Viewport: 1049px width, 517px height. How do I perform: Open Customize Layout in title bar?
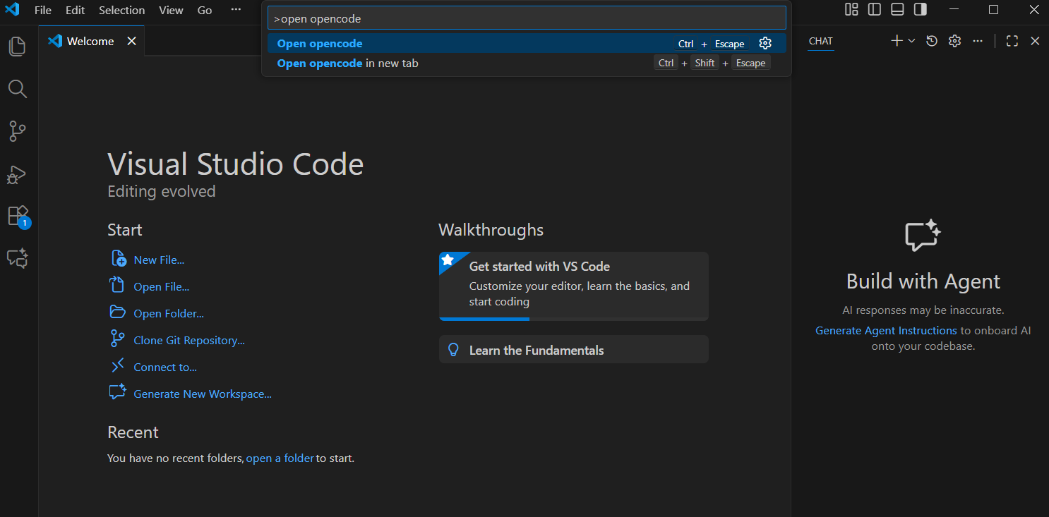851,9
